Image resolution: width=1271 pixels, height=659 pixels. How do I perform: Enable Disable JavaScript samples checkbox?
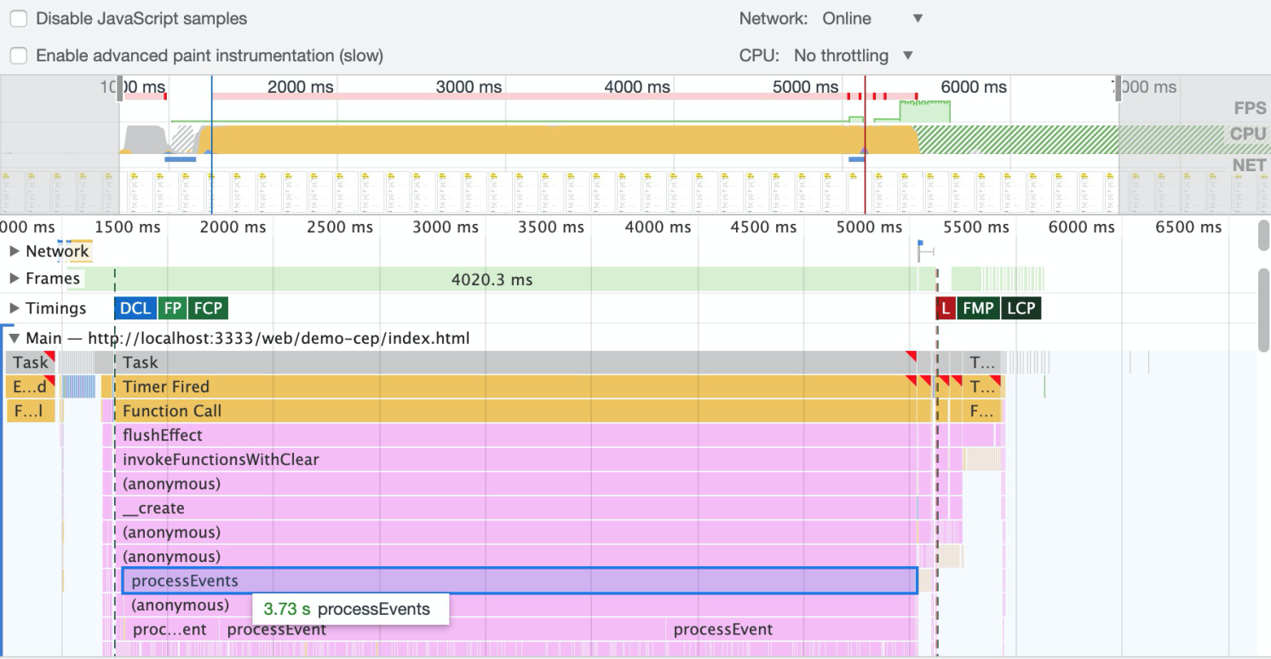(x=18, y=19)
